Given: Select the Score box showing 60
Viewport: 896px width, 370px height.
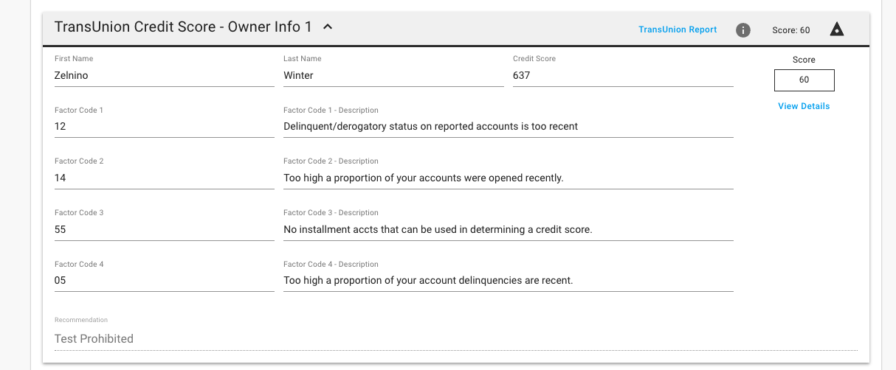Looking at the screenshot, I should coord(804,80).
